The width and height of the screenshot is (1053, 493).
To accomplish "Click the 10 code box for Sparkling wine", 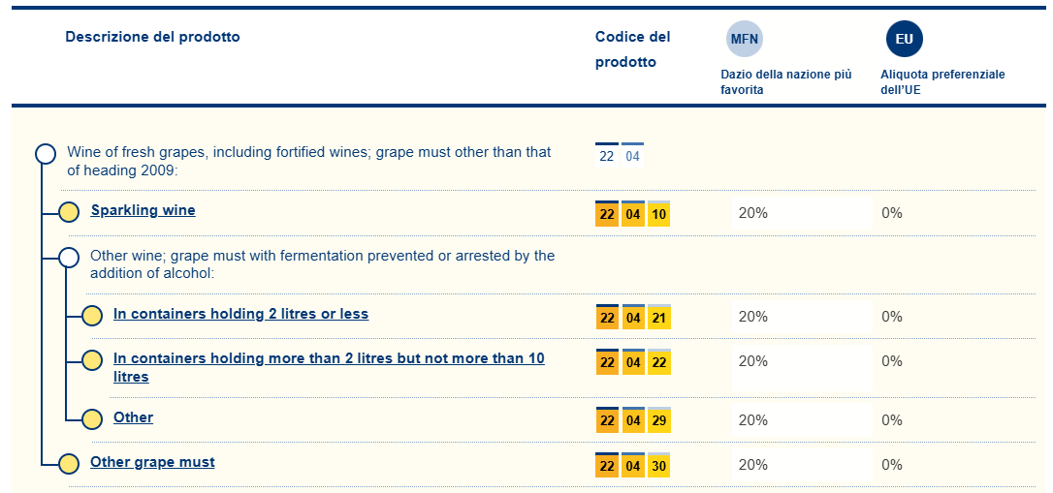I will [x=659, y=214].
